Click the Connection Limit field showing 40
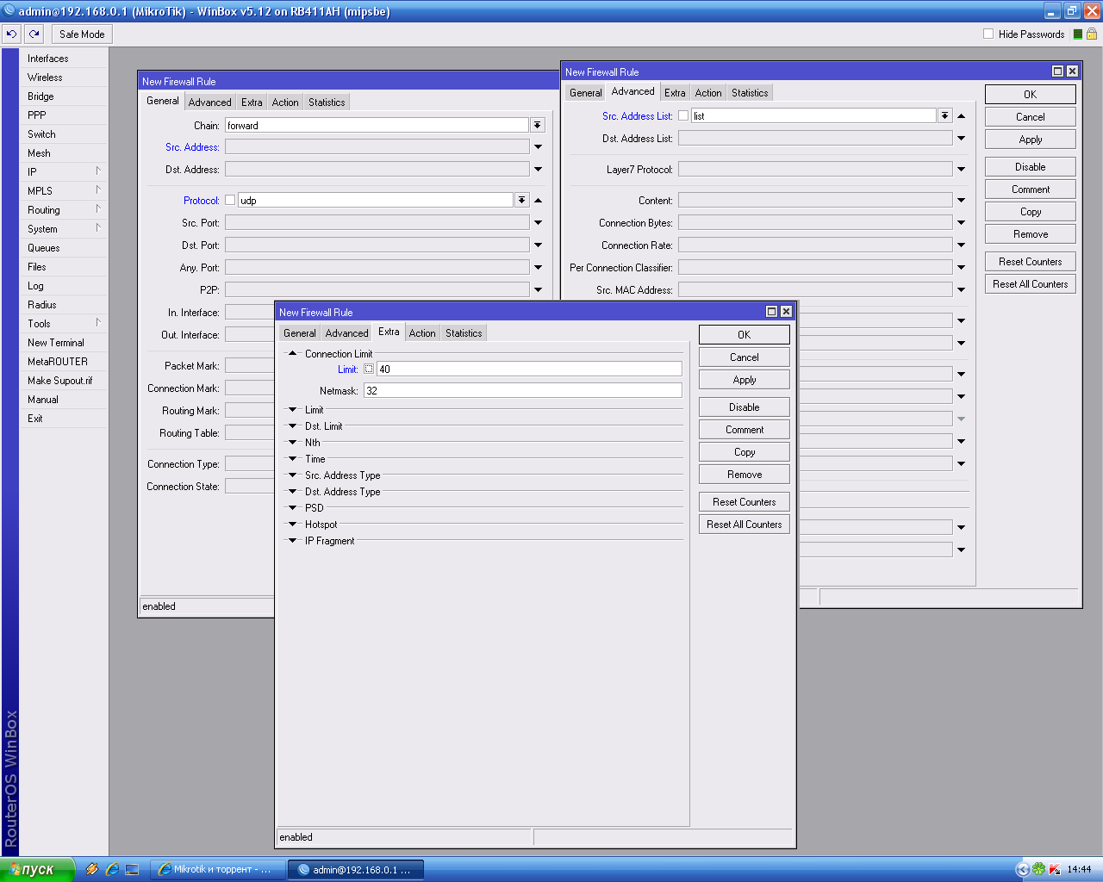 click(x=529, y=369)
